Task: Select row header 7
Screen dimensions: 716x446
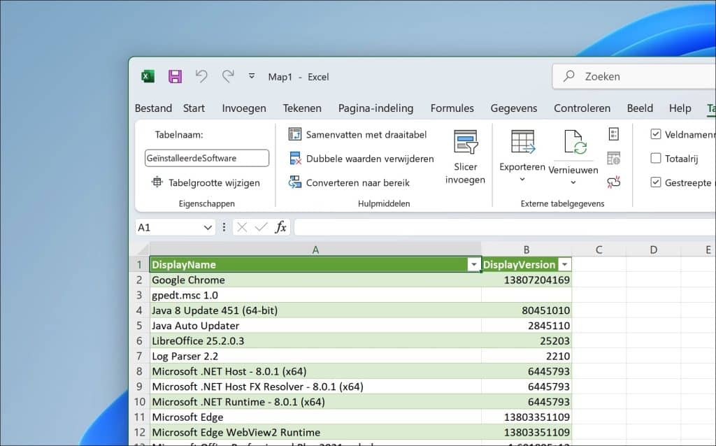Action: [x=139, y=356]
